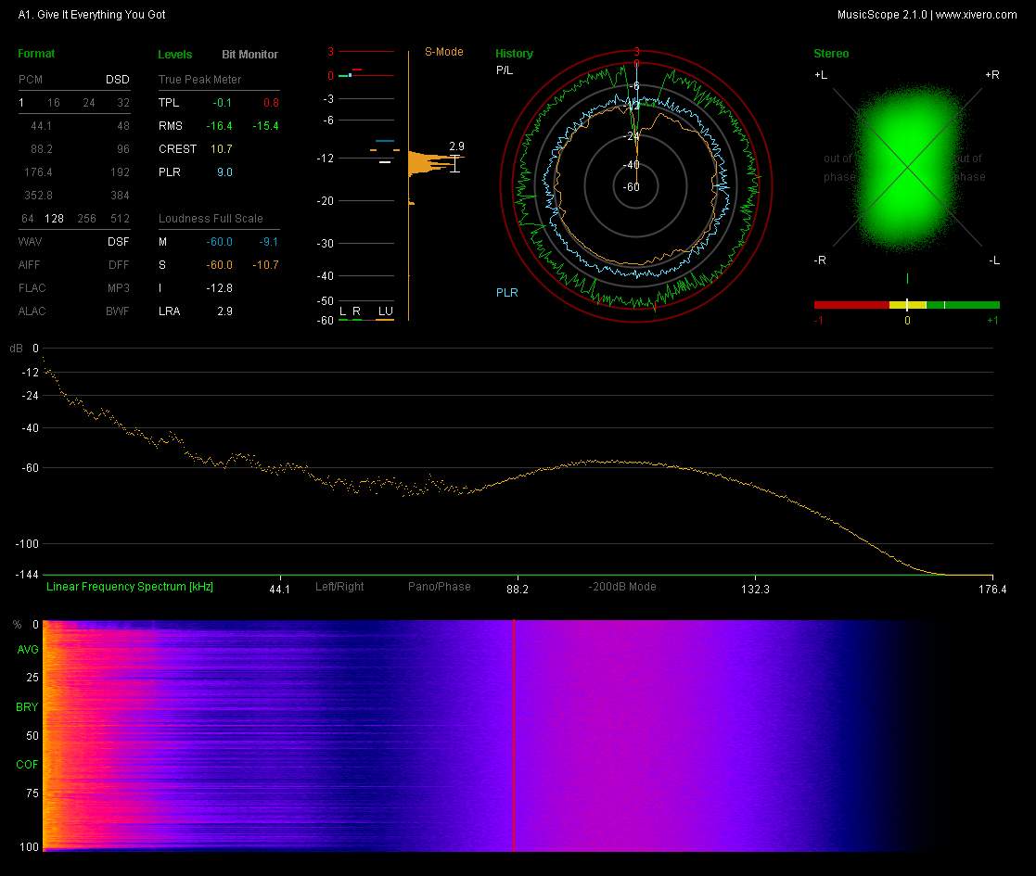1036x876 pixels.
Task: Click the L R level meter legend
Action: tap(350, 311)
